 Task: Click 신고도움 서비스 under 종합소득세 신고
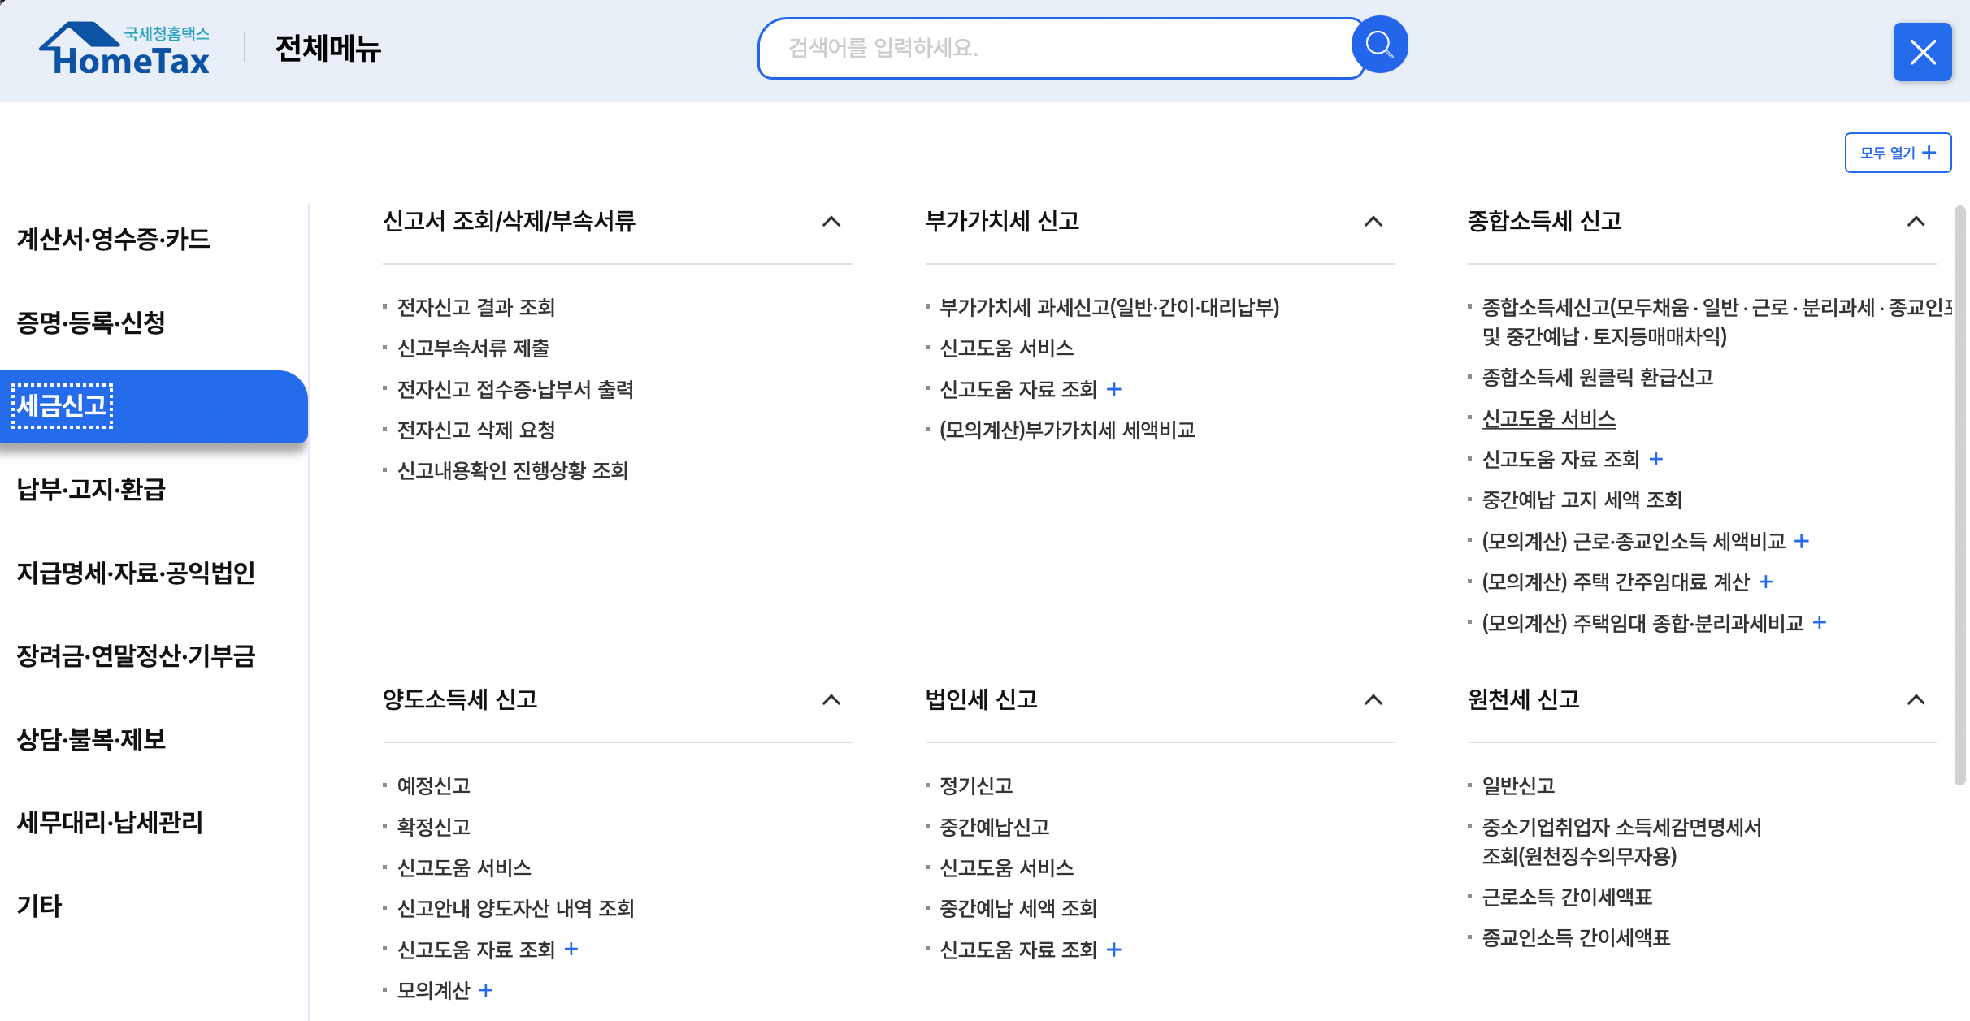1549,418
